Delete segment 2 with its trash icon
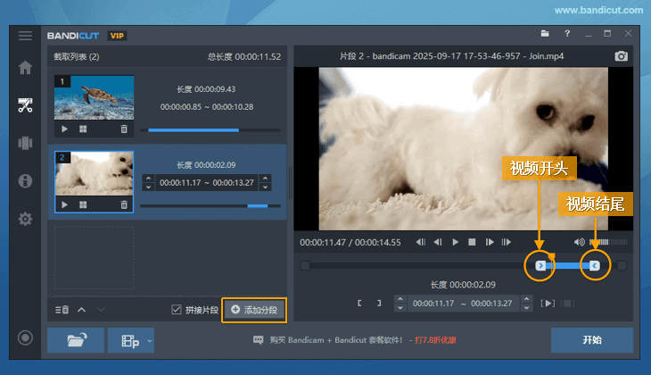 click(x=124, y=204)
